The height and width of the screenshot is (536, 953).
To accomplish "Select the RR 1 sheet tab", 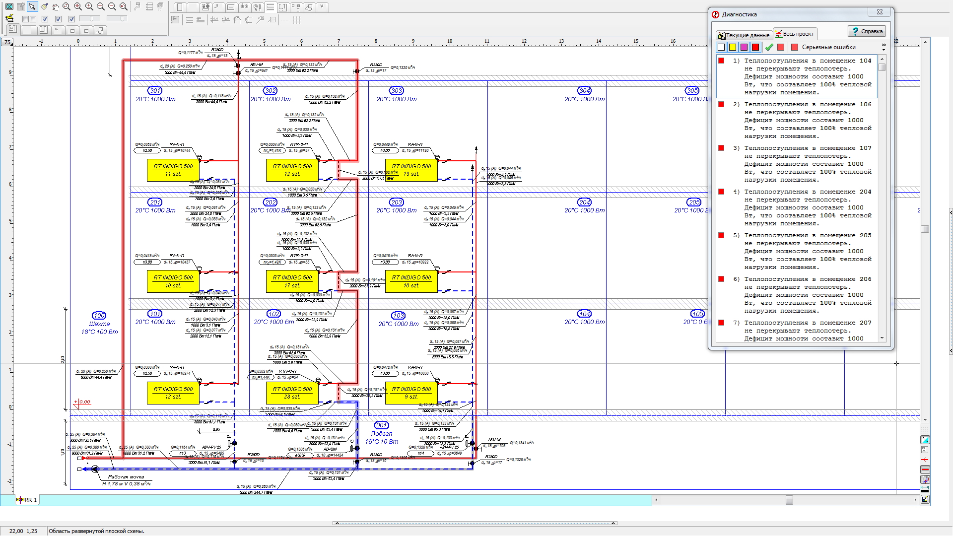I will point(27,500).
